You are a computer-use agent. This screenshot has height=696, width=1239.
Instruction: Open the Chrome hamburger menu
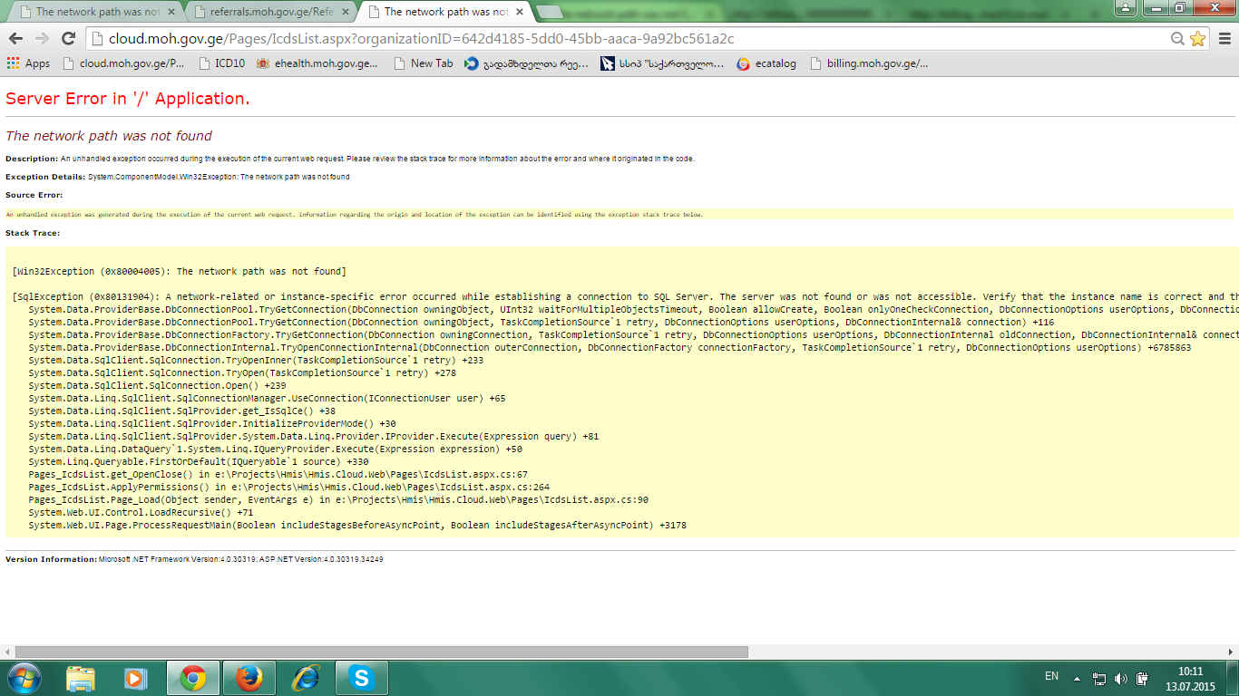coord(1224,38)
